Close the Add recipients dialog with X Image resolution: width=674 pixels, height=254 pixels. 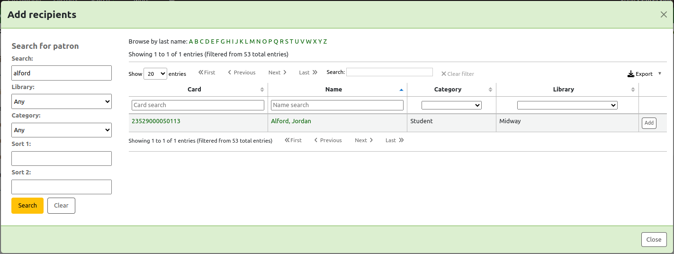point(664,15)
